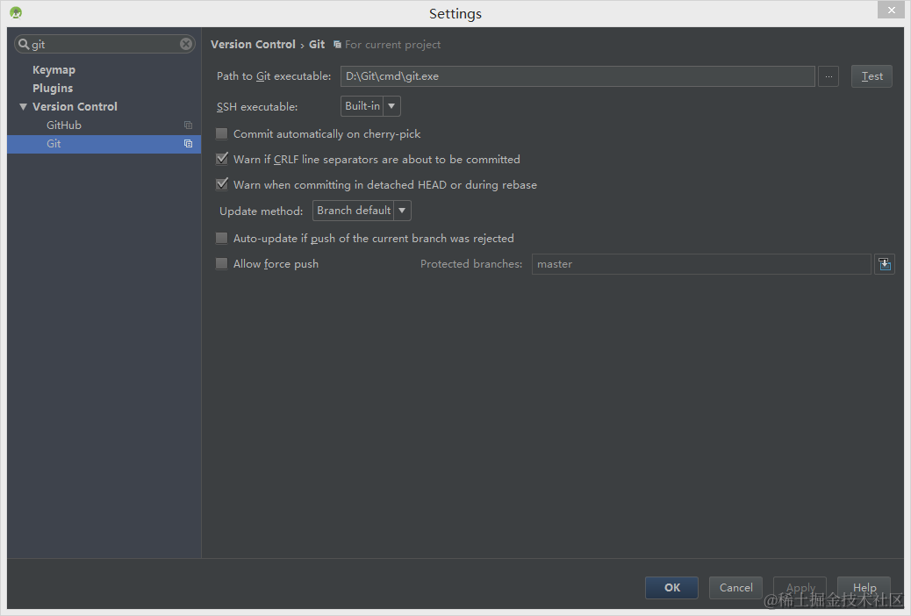Check the Allow force push box
Viewport: 911px width, 616px height.
coord(221,263)
